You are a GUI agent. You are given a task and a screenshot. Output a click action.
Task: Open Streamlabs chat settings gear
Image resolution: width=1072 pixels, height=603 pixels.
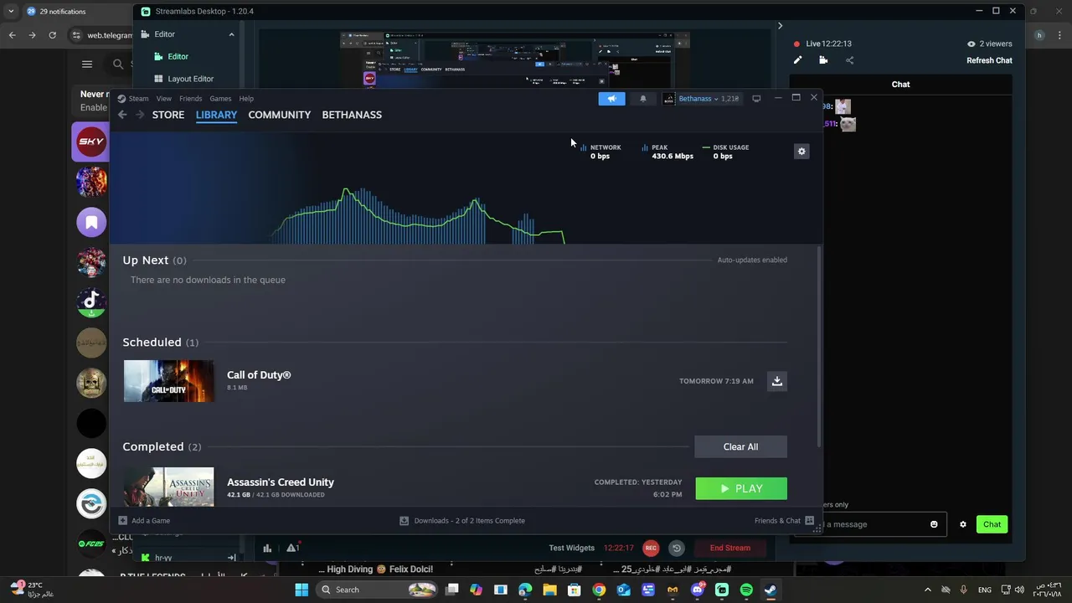[x=963, y=524]
